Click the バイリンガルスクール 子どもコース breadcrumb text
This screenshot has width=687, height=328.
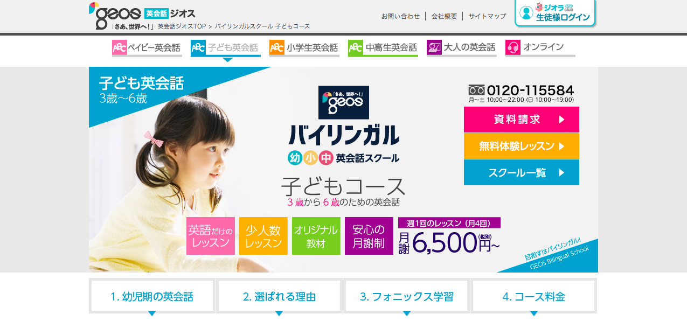coord(262,26)
